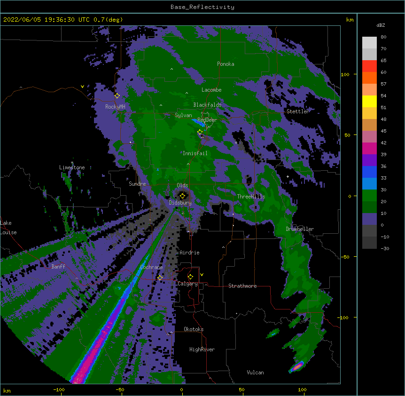Click the orange 57-60 dBZ legend swatch
Viewport: 405px width, 396px height.
click(369, 78)
